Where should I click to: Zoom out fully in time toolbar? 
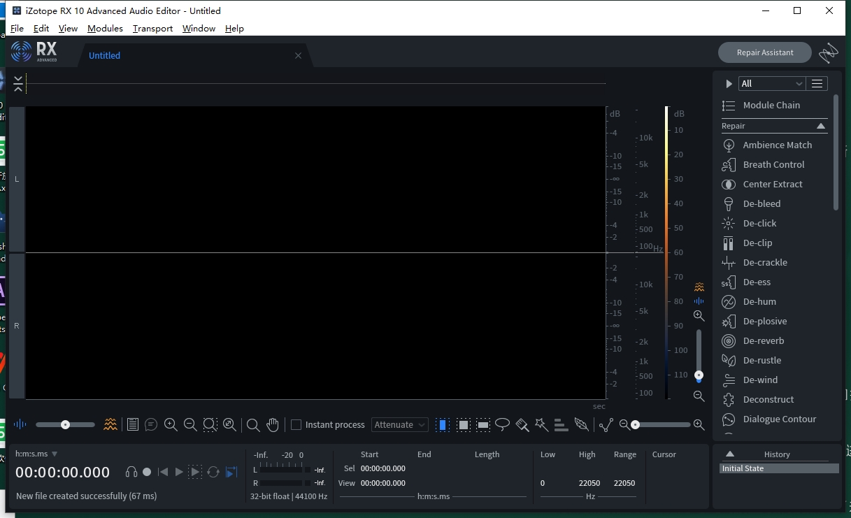pos(229,424)
